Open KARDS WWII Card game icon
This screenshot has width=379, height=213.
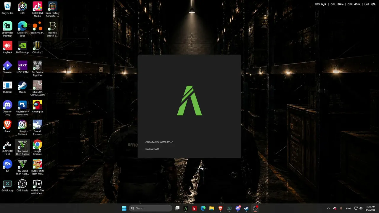37,187
